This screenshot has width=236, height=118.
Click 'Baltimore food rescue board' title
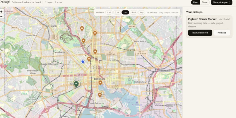tap(26, 2)
